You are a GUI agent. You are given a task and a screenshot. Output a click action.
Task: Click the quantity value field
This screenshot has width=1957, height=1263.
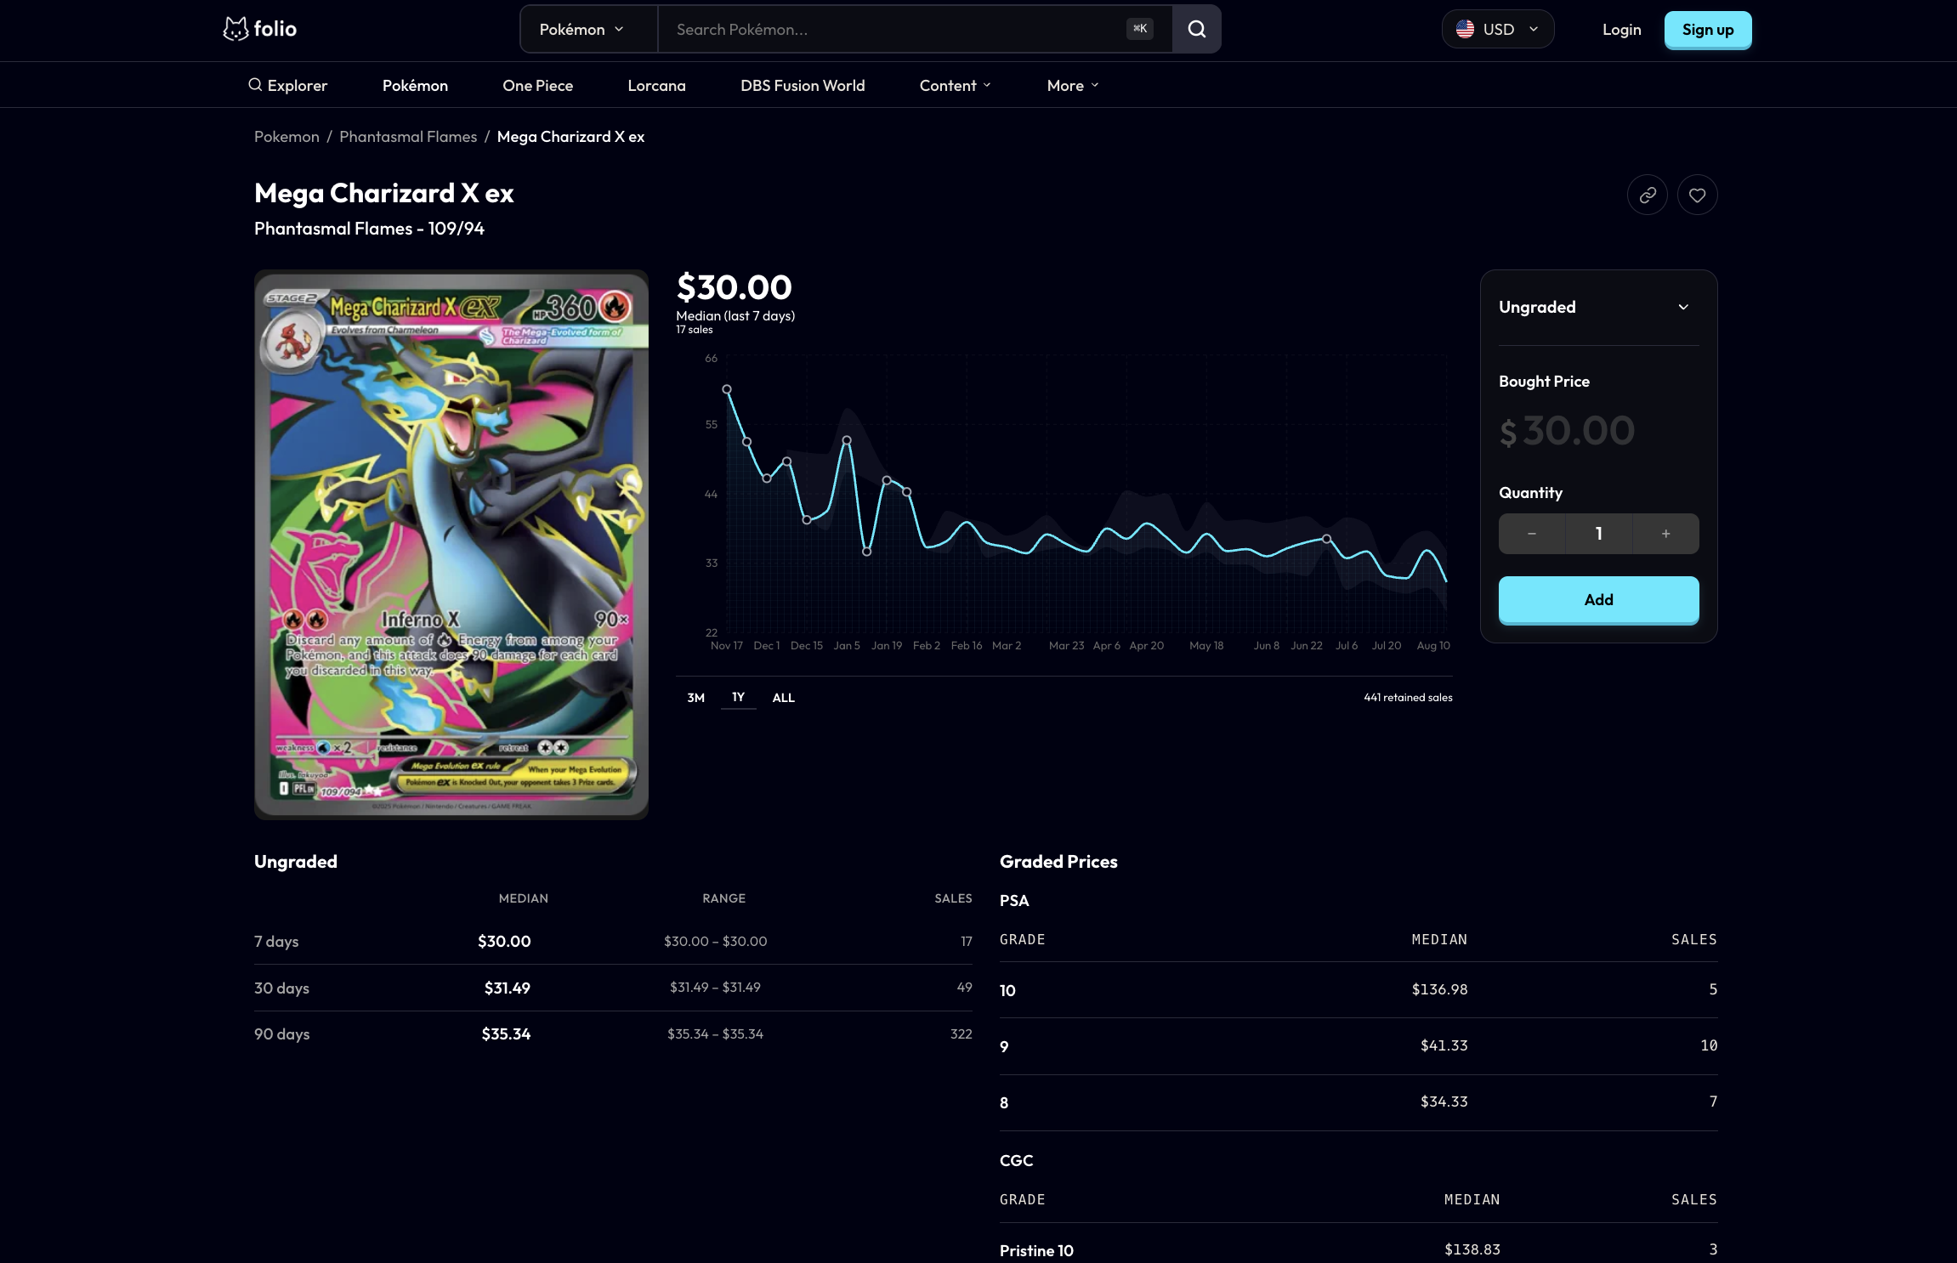(1598, 534)
